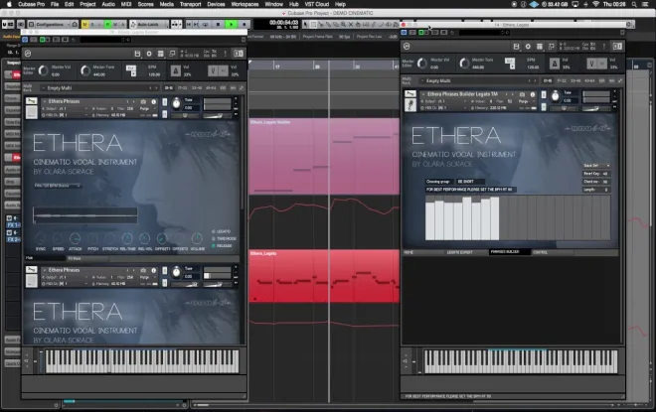This screenshot has width=656, height=412.
Task: Toggle yellow Mute button in Cubase toolbar
Action: [84, 24]
